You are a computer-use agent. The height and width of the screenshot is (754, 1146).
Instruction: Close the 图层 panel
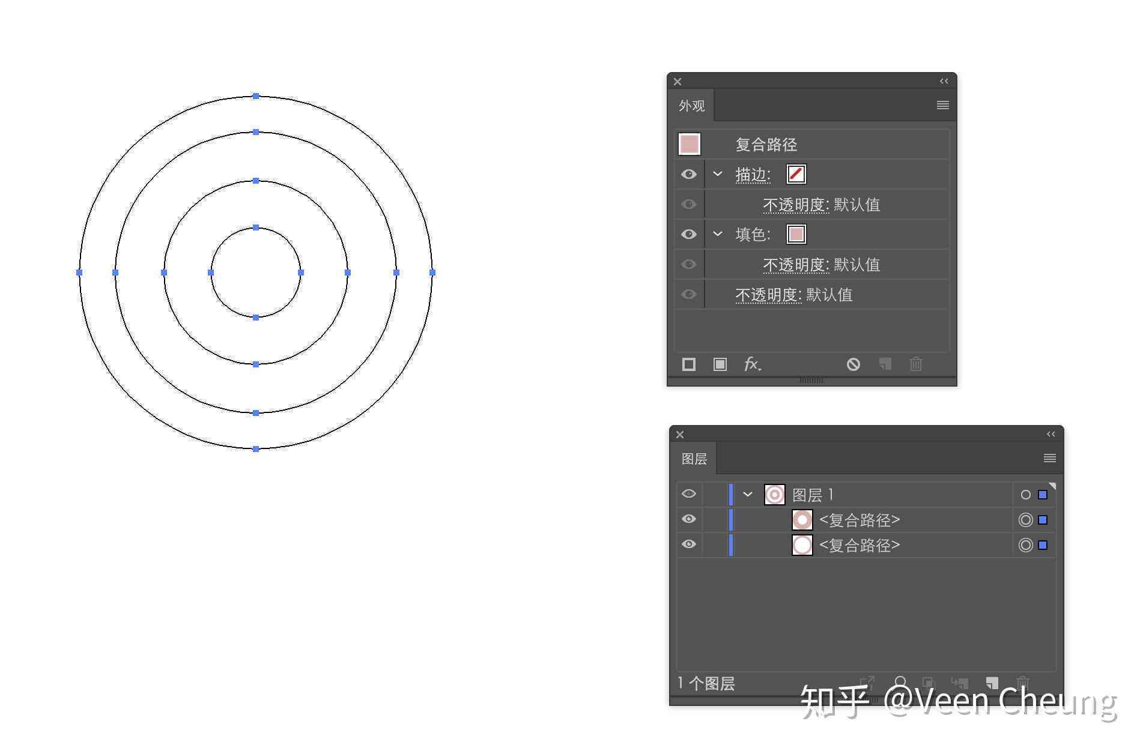pos(680,435)
